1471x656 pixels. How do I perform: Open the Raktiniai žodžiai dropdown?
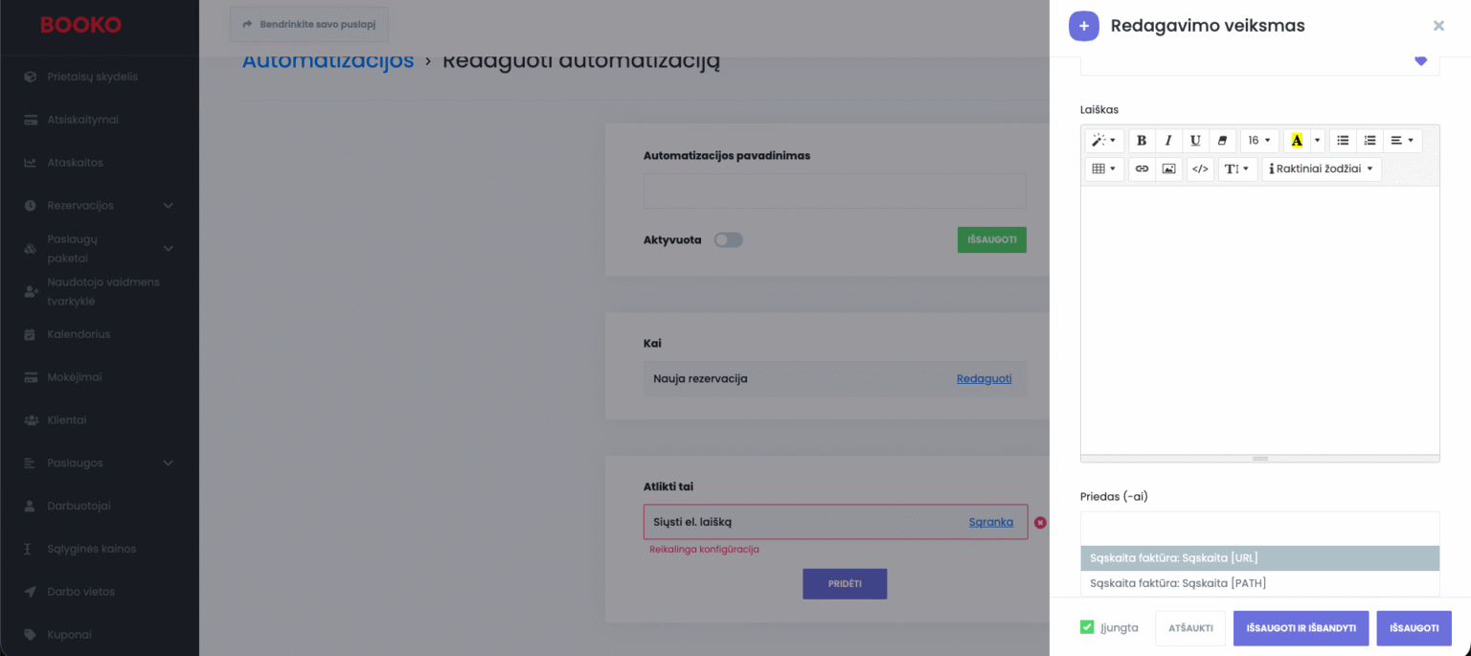pos(1322,169)
